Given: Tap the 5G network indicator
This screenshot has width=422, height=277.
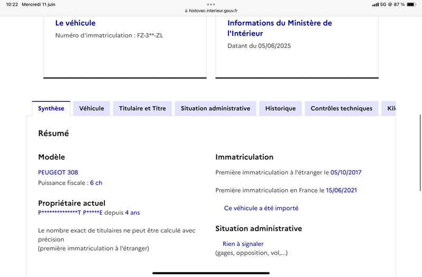Looking at the screenshot, I should click(383, 4).
